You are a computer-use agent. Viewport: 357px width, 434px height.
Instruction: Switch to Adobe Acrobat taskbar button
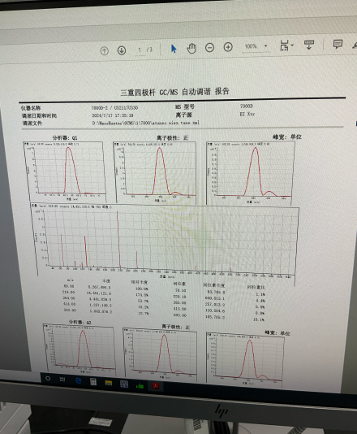[x=156, y=386]
